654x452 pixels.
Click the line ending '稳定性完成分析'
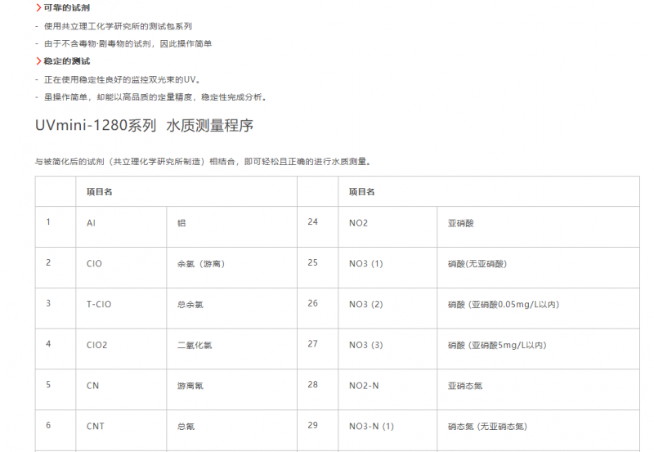coord(155,97)
